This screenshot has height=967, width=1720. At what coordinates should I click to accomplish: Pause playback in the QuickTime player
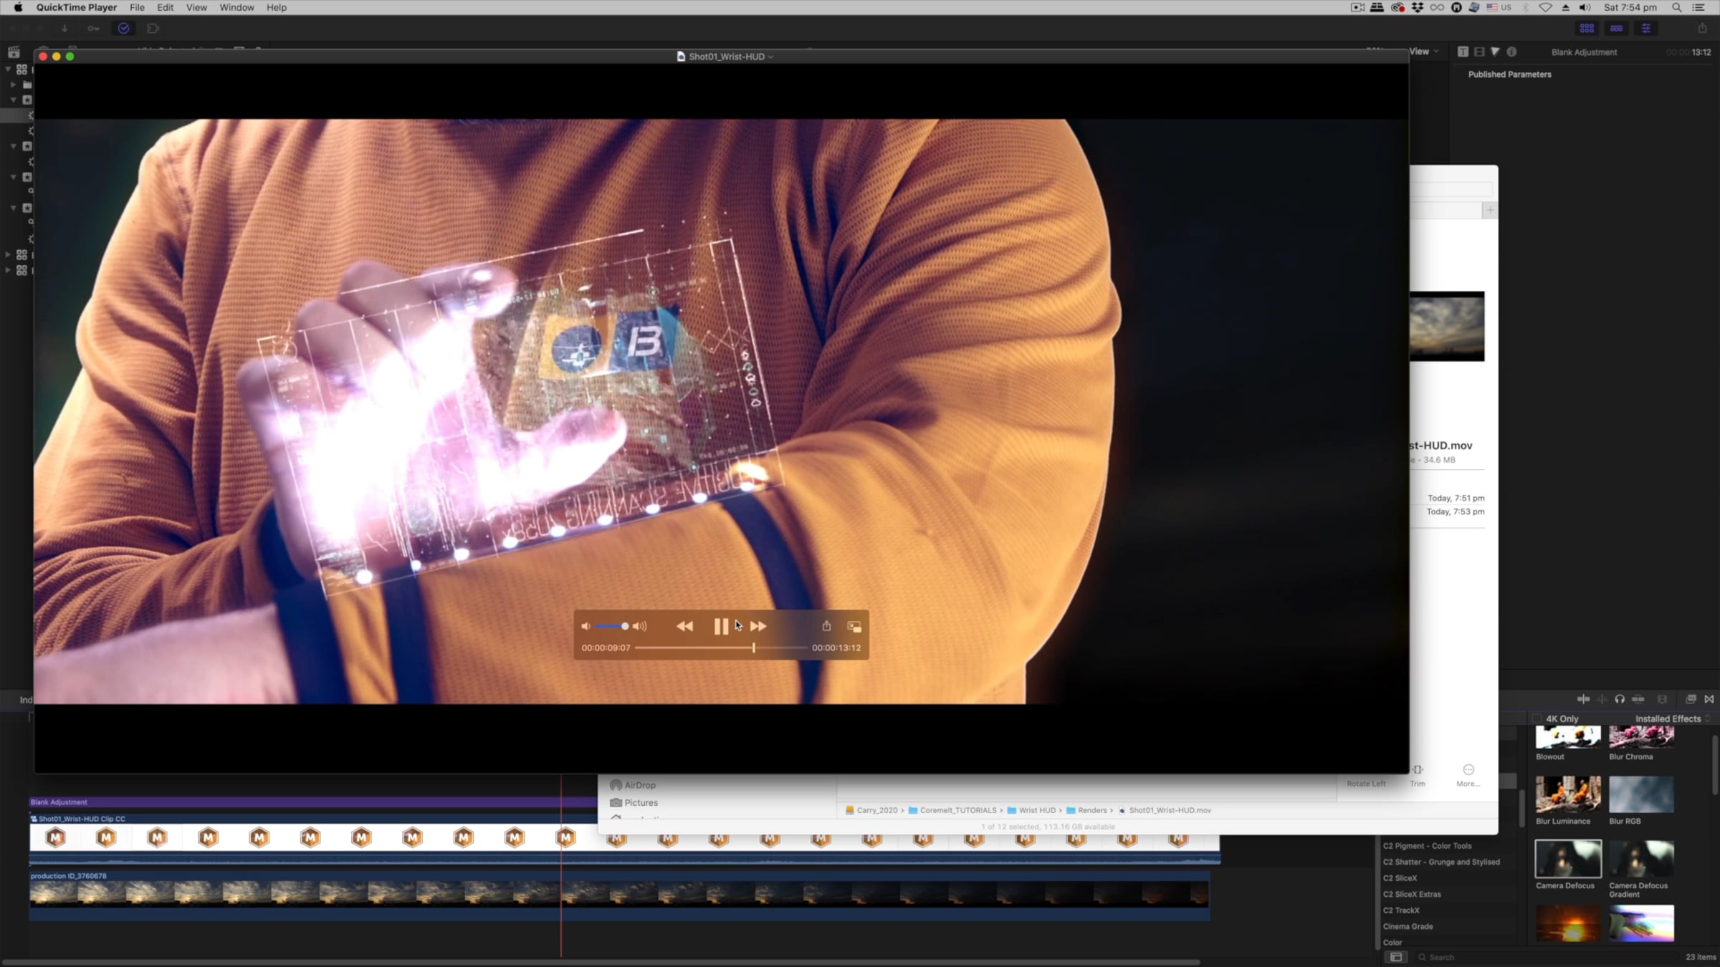click(x=721, y=627)
